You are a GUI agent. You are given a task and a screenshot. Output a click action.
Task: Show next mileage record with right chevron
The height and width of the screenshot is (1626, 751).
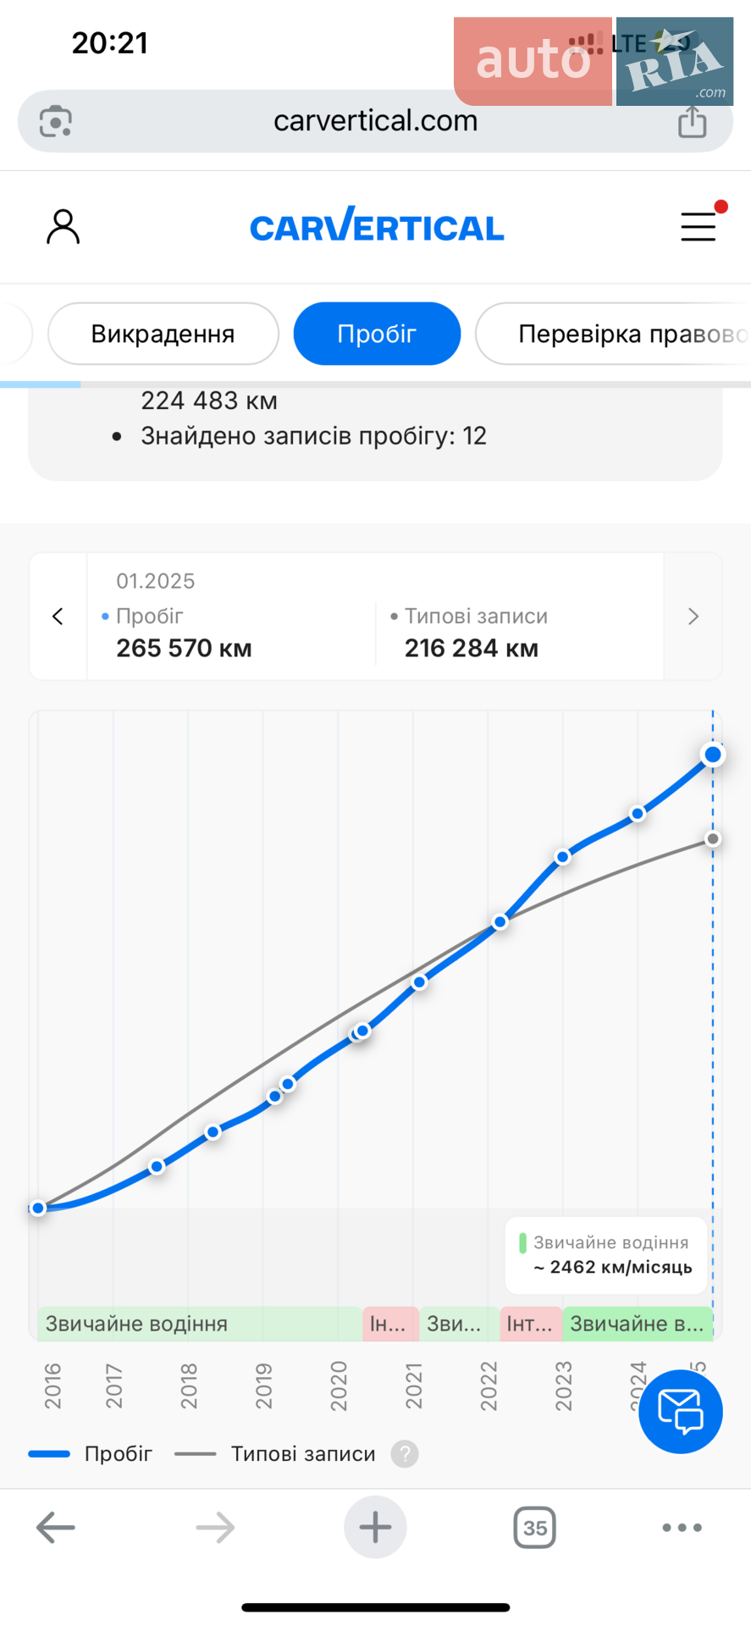(693, 617)
